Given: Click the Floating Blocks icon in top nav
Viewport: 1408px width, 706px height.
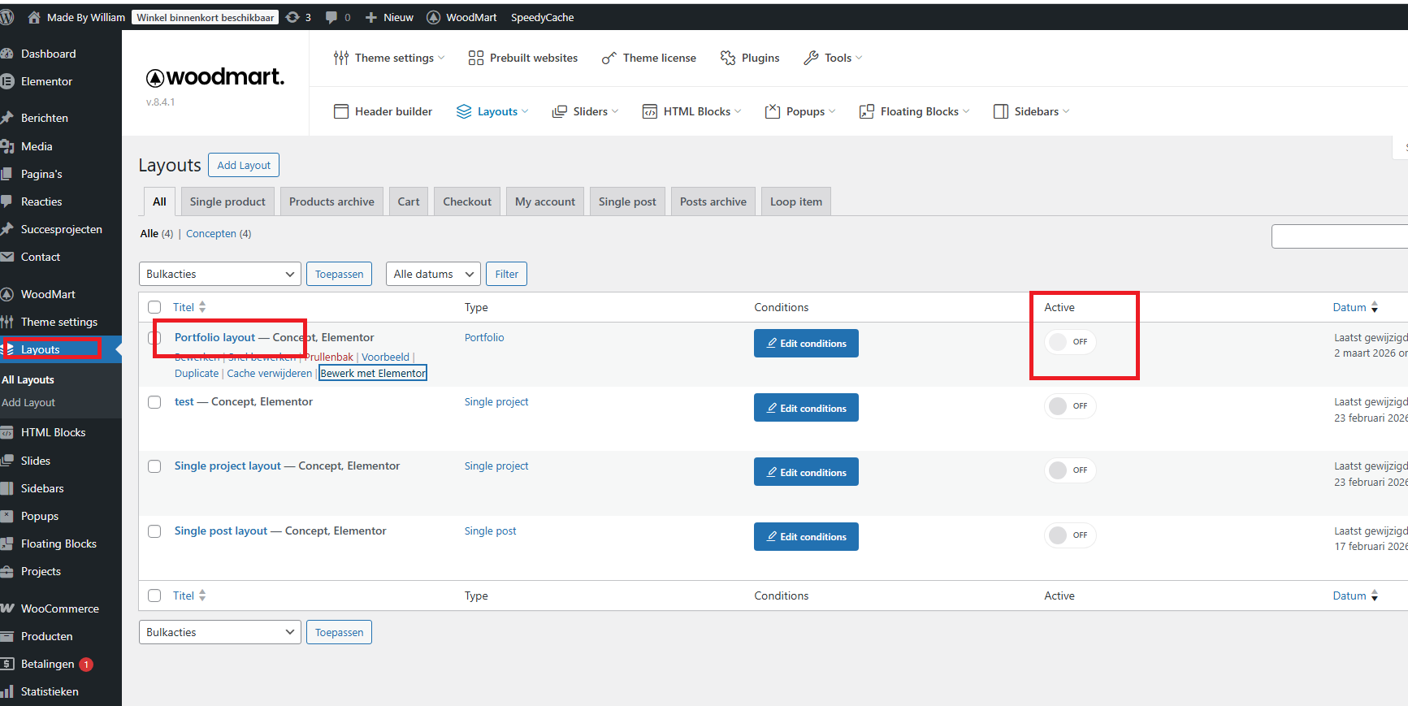Looking at the screenshot, I should pyautogui.click(x=867, y=111).
